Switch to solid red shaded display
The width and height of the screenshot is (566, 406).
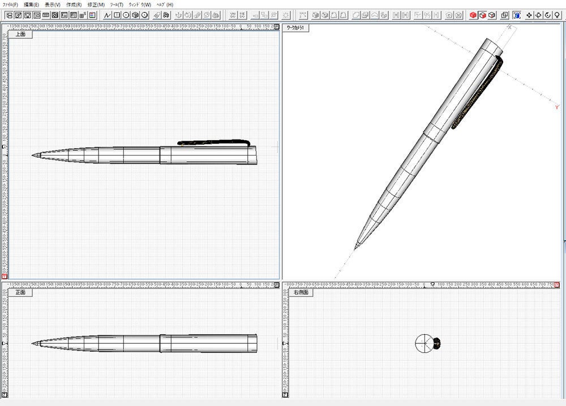pos(473,15)
